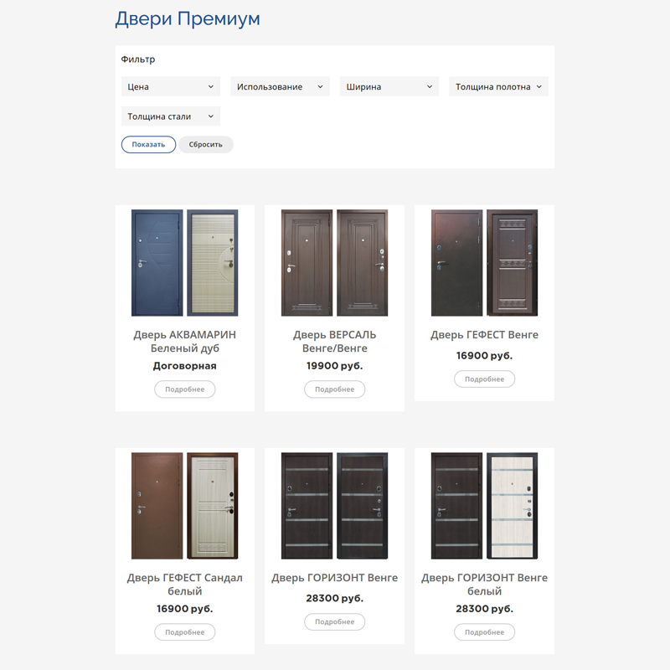Click the Показать filter button
This screenshot has width=670, height=670.
(x=148, y=144)
